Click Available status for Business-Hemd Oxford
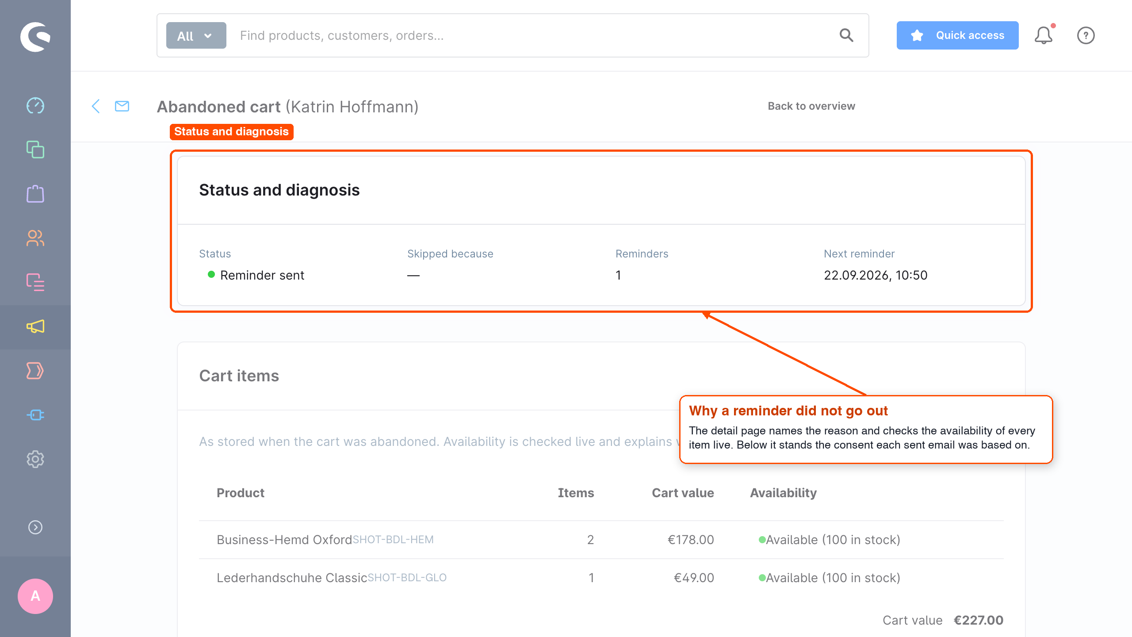This screenshot has width=1132, height=637. [x=830, y=540]
